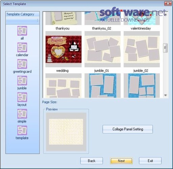
Task: Select the wedding template thumbnail
Action: 63,49
